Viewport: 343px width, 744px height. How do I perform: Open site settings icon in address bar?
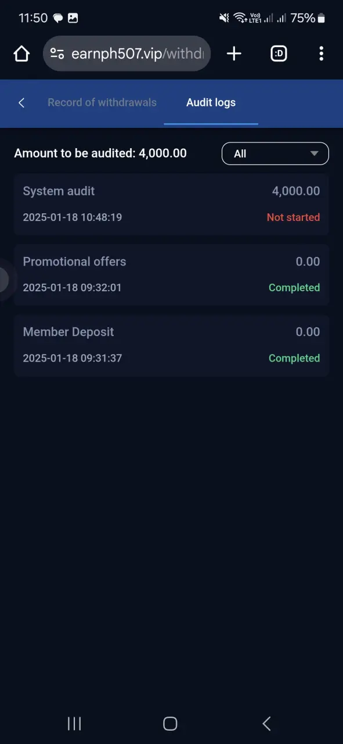[x=57, y=54]
